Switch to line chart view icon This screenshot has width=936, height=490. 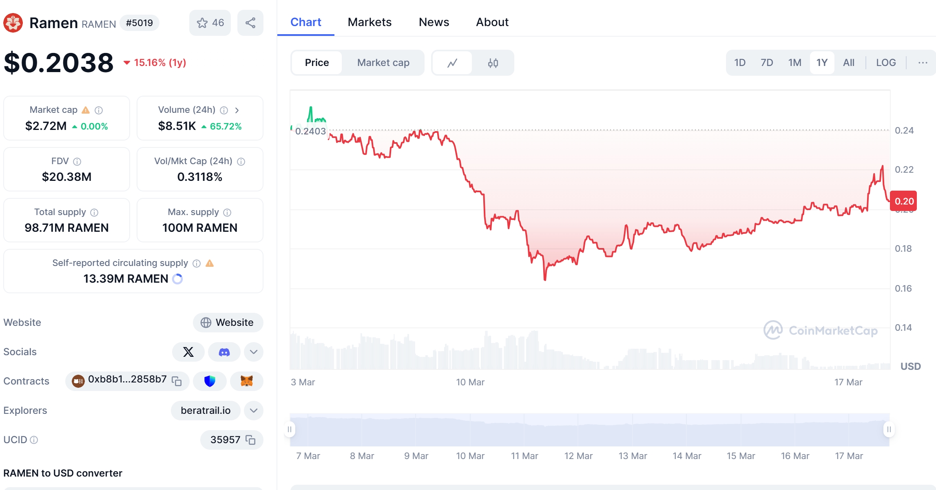coord(452,63)
